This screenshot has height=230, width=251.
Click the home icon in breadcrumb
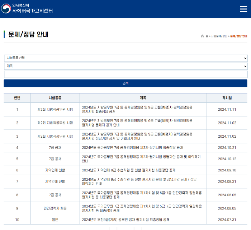202,36
